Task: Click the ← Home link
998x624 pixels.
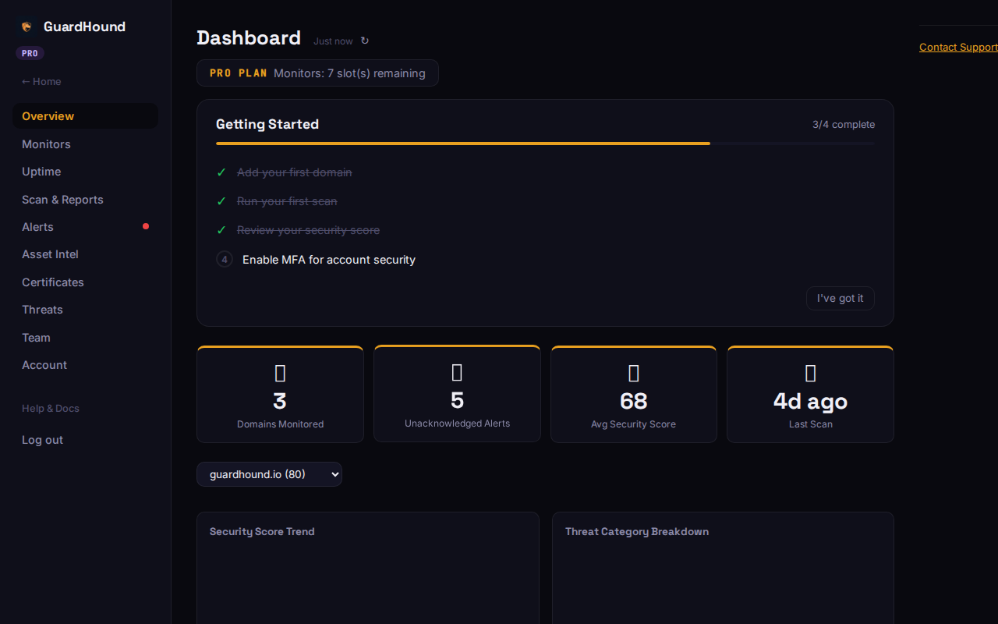Action: (x=41, y=82)
